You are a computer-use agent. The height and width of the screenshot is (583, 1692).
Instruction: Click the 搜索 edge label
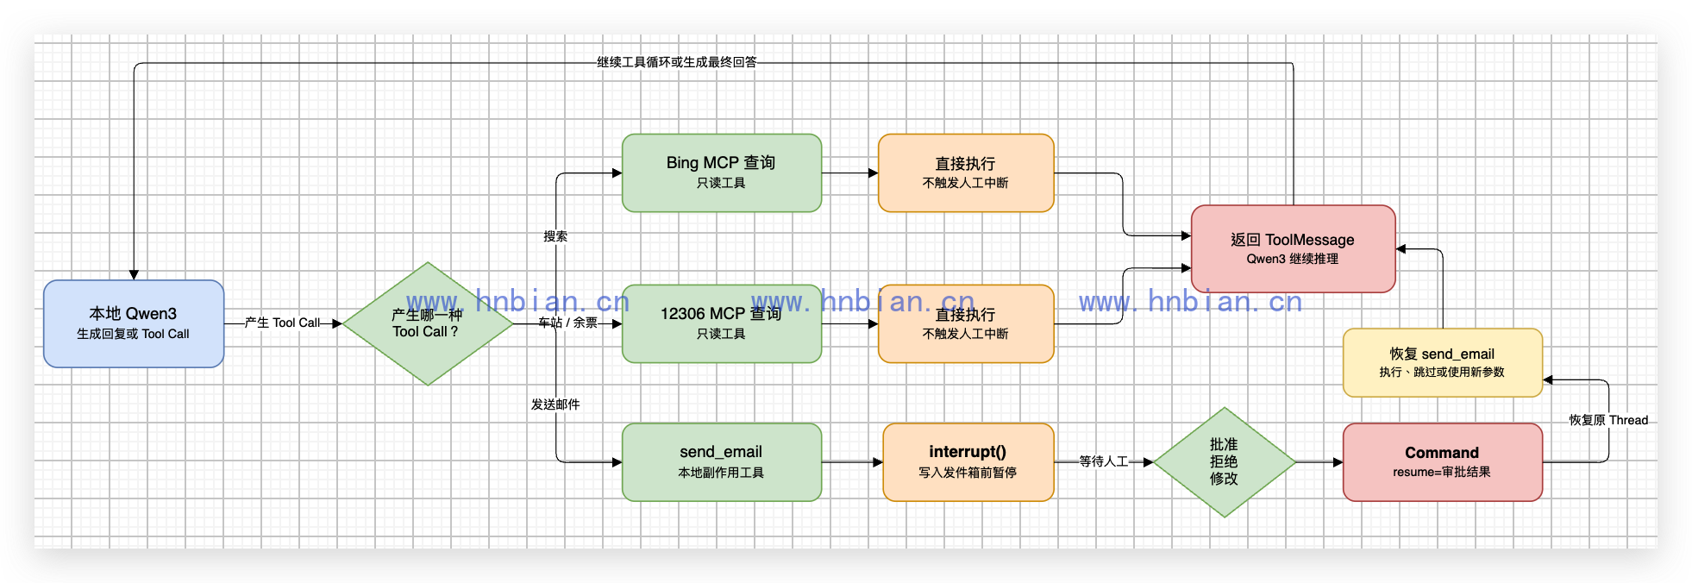555,236
